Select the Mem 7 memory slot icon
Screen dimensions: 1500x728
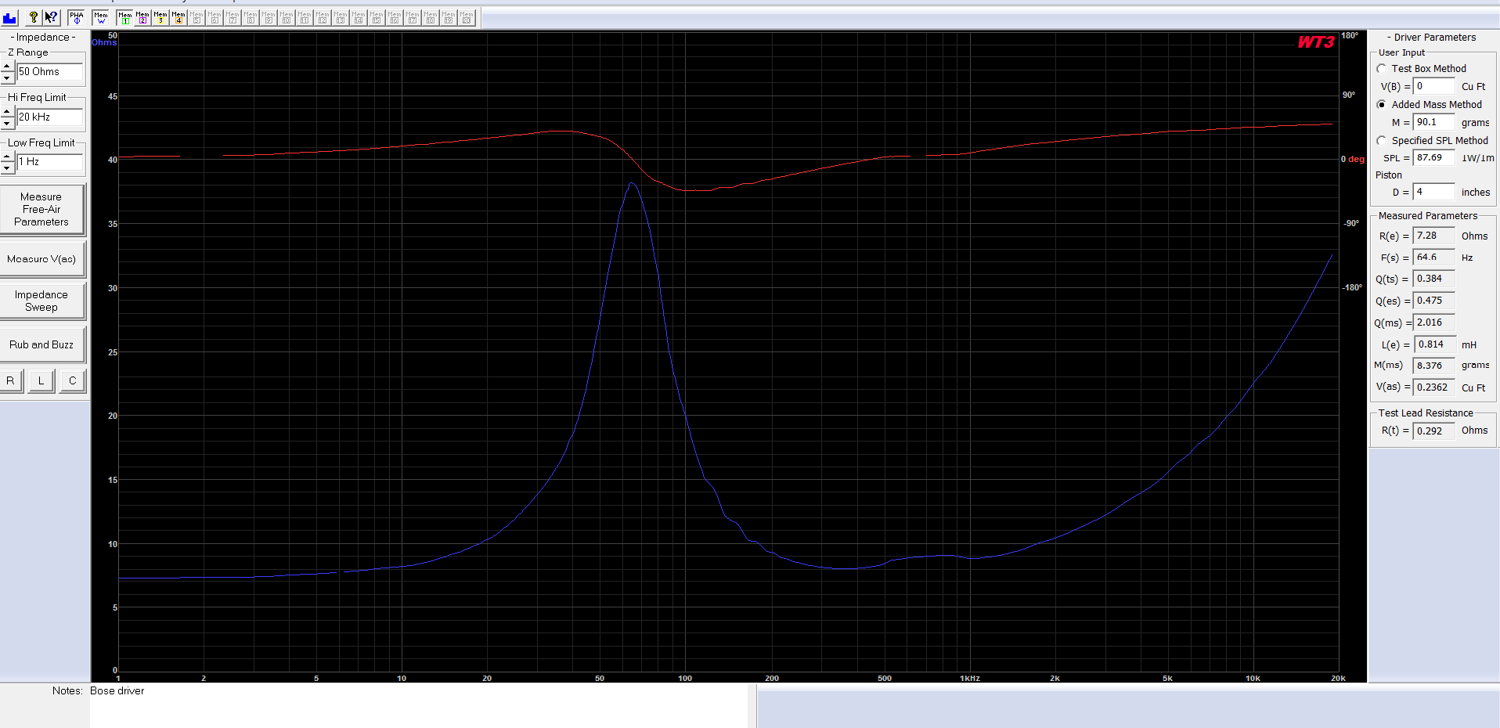pos(233,17)
